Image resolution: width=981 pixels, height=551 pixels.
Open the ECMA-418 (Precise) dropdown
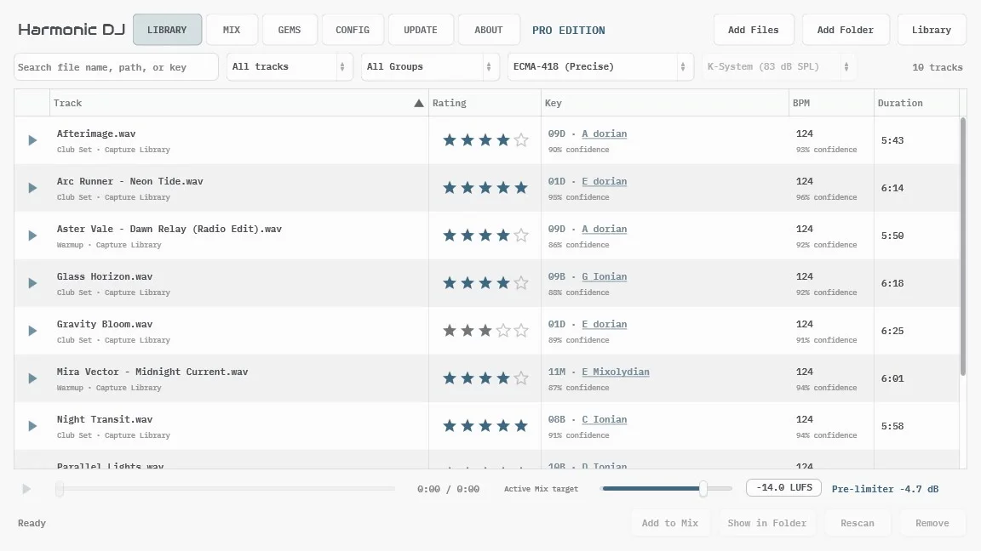pyautogui.click(x=600, y=67)
